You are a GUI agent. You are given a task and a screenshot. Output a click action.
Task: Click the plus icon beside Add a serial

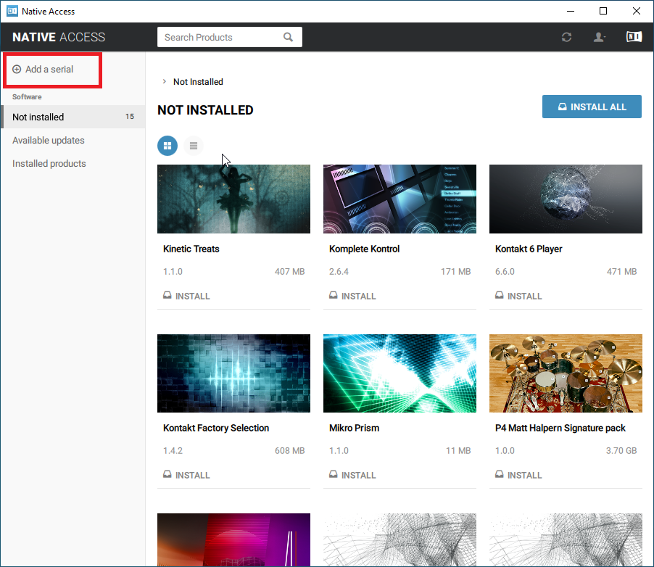pyautogui.click(x=17, y=70)
